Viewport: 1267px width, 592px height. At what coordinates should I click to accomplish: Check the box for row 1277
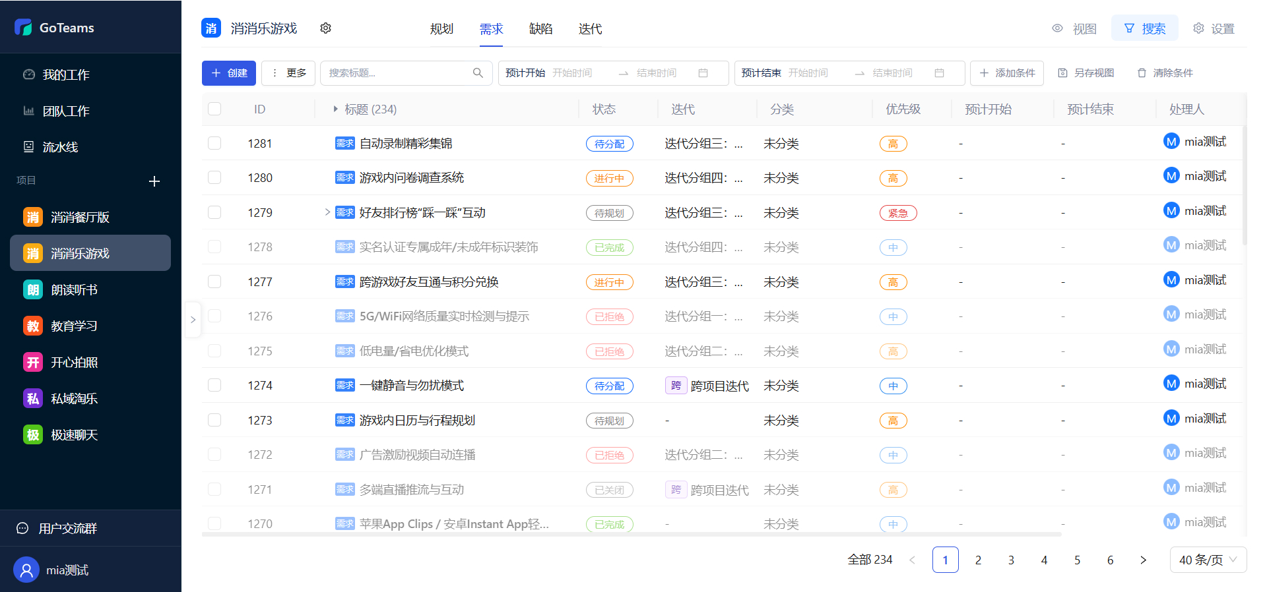point(214,281)
